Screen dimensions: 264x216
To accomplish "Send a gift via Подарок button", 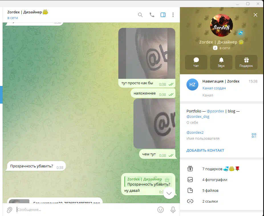I will point(246,62).
